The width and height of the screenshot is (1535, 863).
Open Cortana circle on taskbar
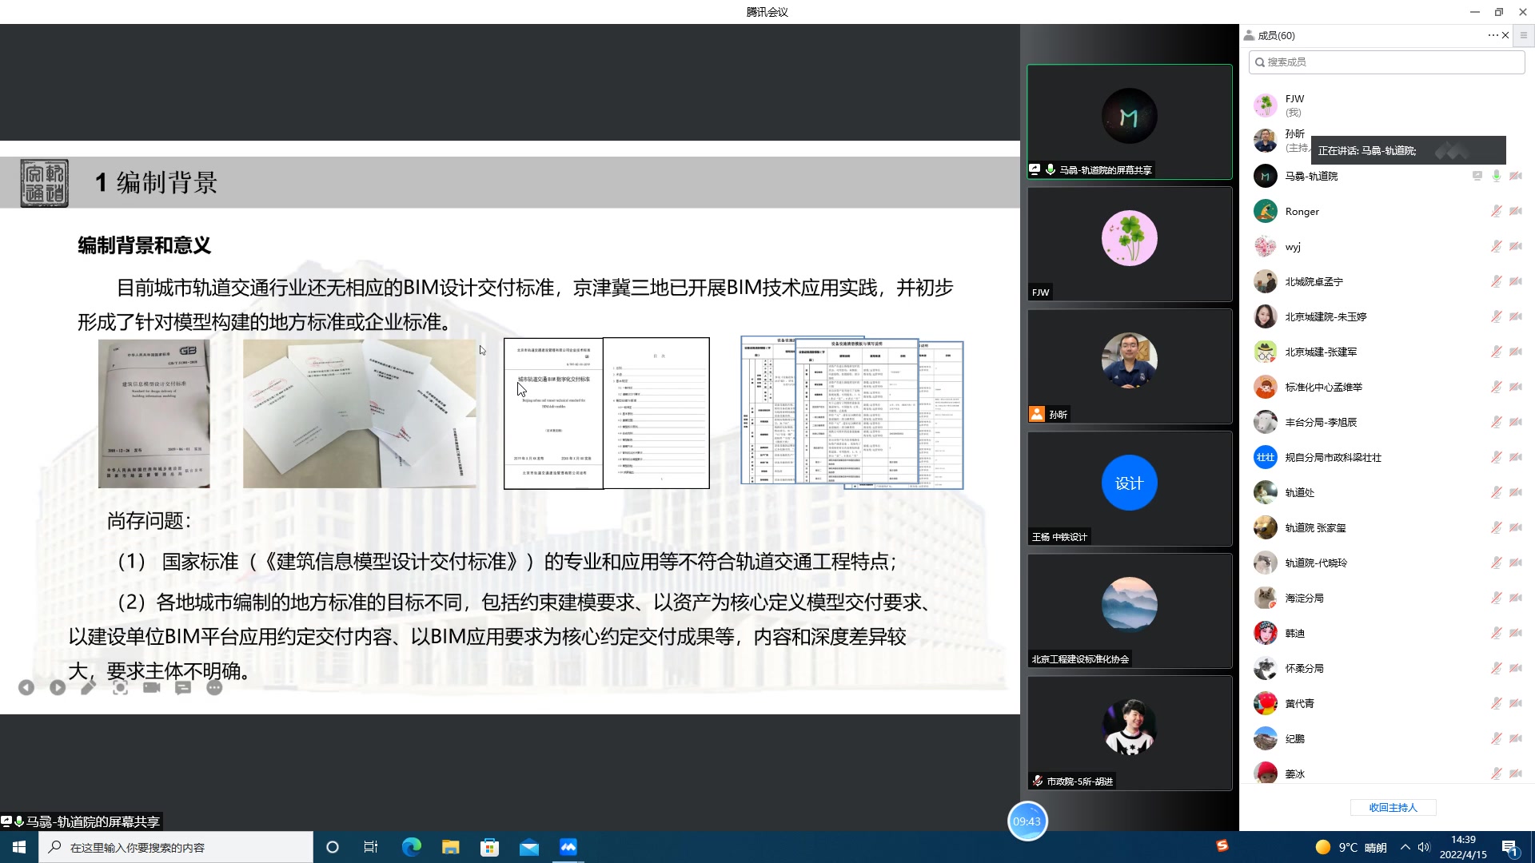(x=333, y=847)
